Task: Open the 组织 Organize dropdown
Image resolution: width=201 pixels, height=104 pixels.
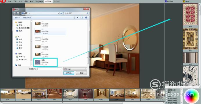Action: [17, 18]
